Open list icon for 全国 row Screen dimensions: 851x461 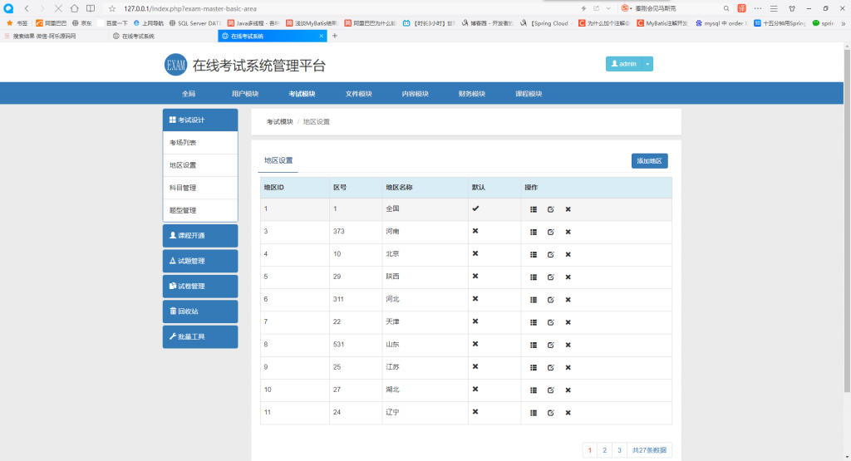coord(534,209)
